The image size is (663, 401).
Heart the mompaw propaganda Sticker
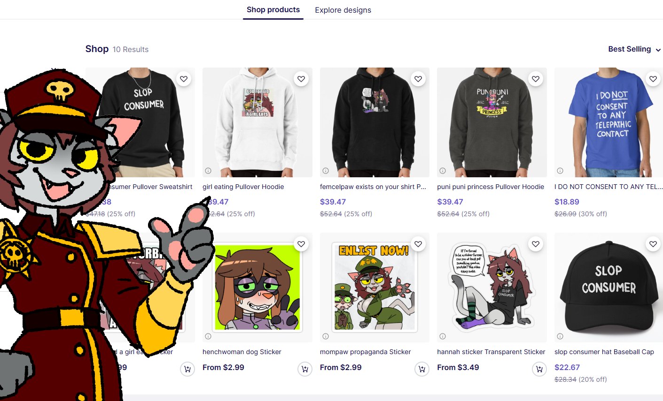pos(418,244)
